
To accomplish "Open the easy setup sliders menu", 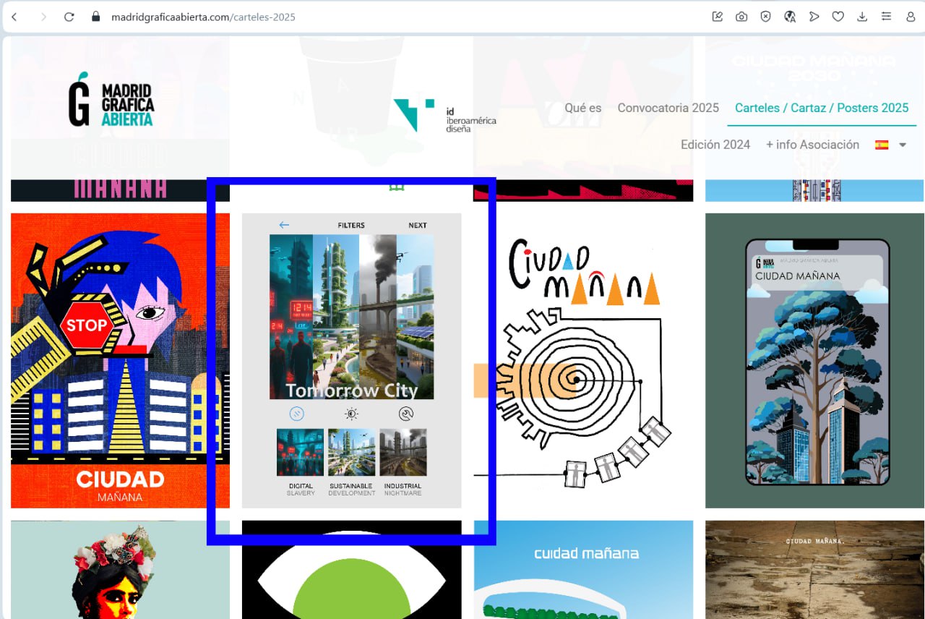I will [x=886, y=17].
